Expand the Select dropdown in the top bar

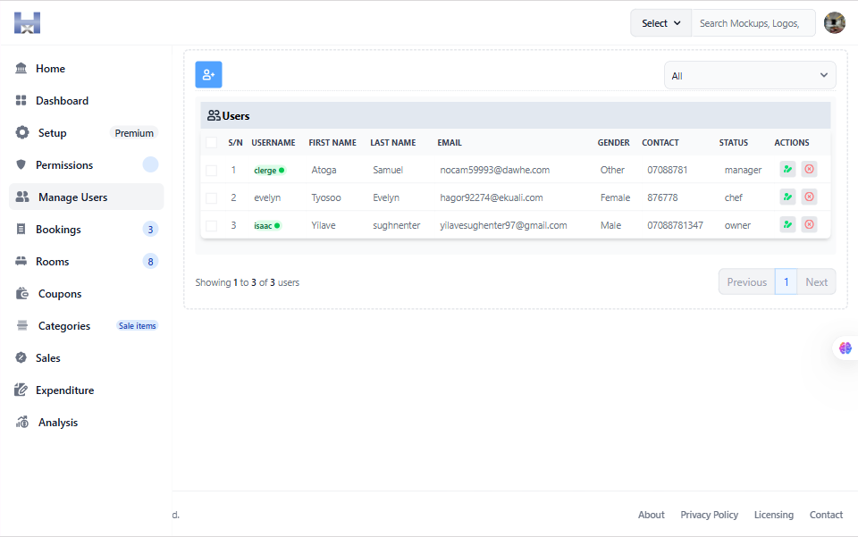coord(660,22)
